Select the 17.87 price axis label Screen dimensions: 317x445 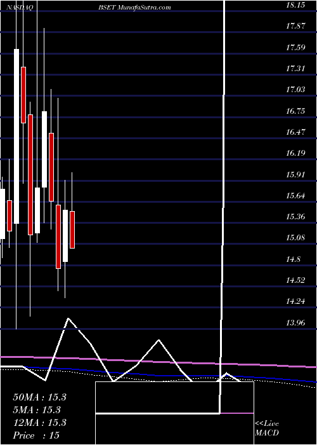(x=295, y=26)
